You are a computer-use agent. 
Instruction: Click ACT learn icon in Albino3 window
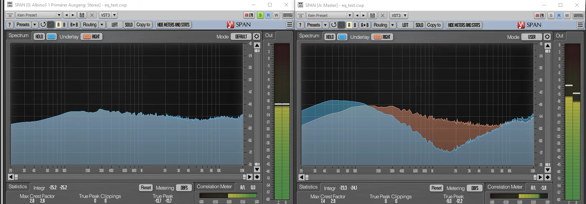tap(249, 15)
